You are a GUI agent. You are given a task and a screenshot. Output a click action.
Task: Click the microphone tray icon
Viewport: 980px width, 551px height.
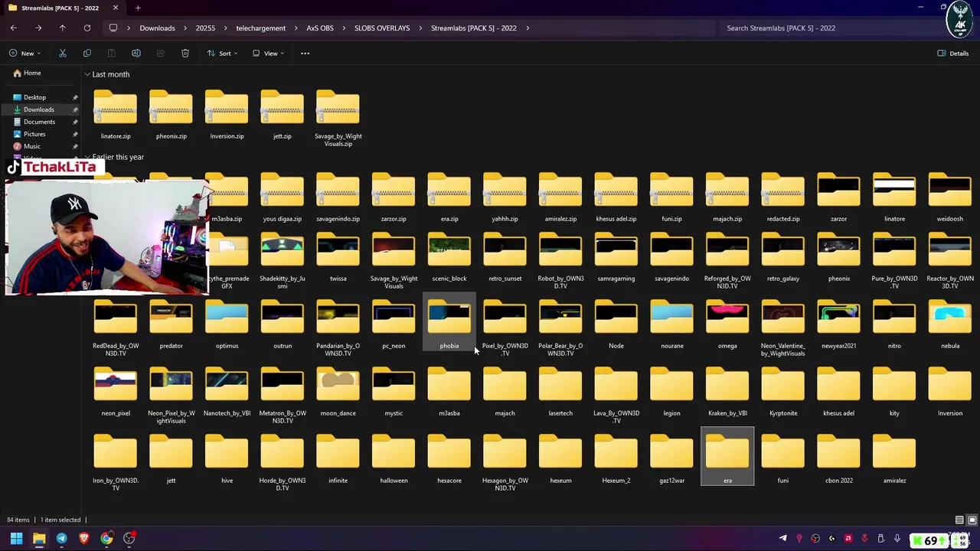click(897, 539)
